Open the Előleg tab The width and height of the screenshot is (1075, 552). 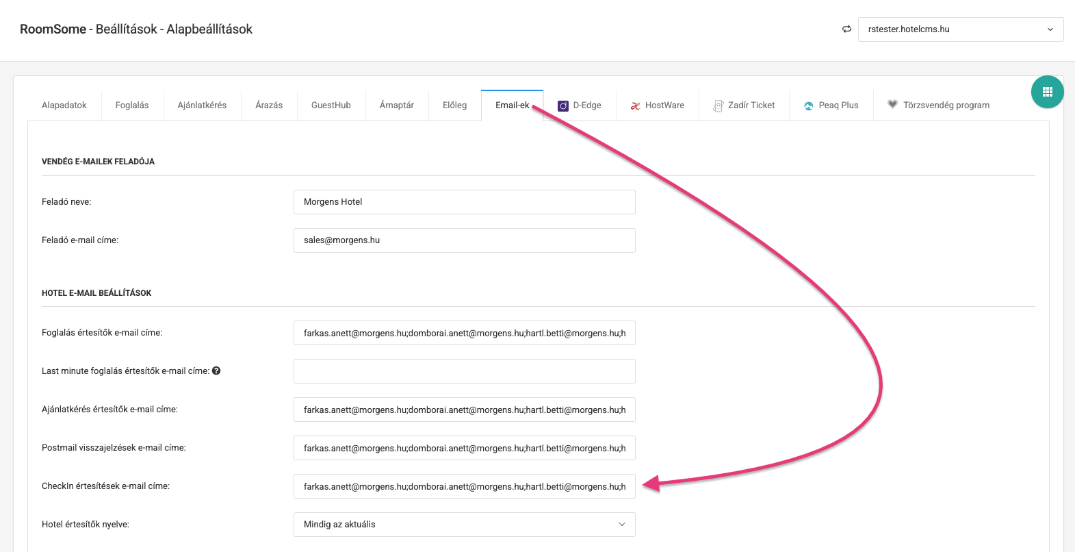[454, 105]
